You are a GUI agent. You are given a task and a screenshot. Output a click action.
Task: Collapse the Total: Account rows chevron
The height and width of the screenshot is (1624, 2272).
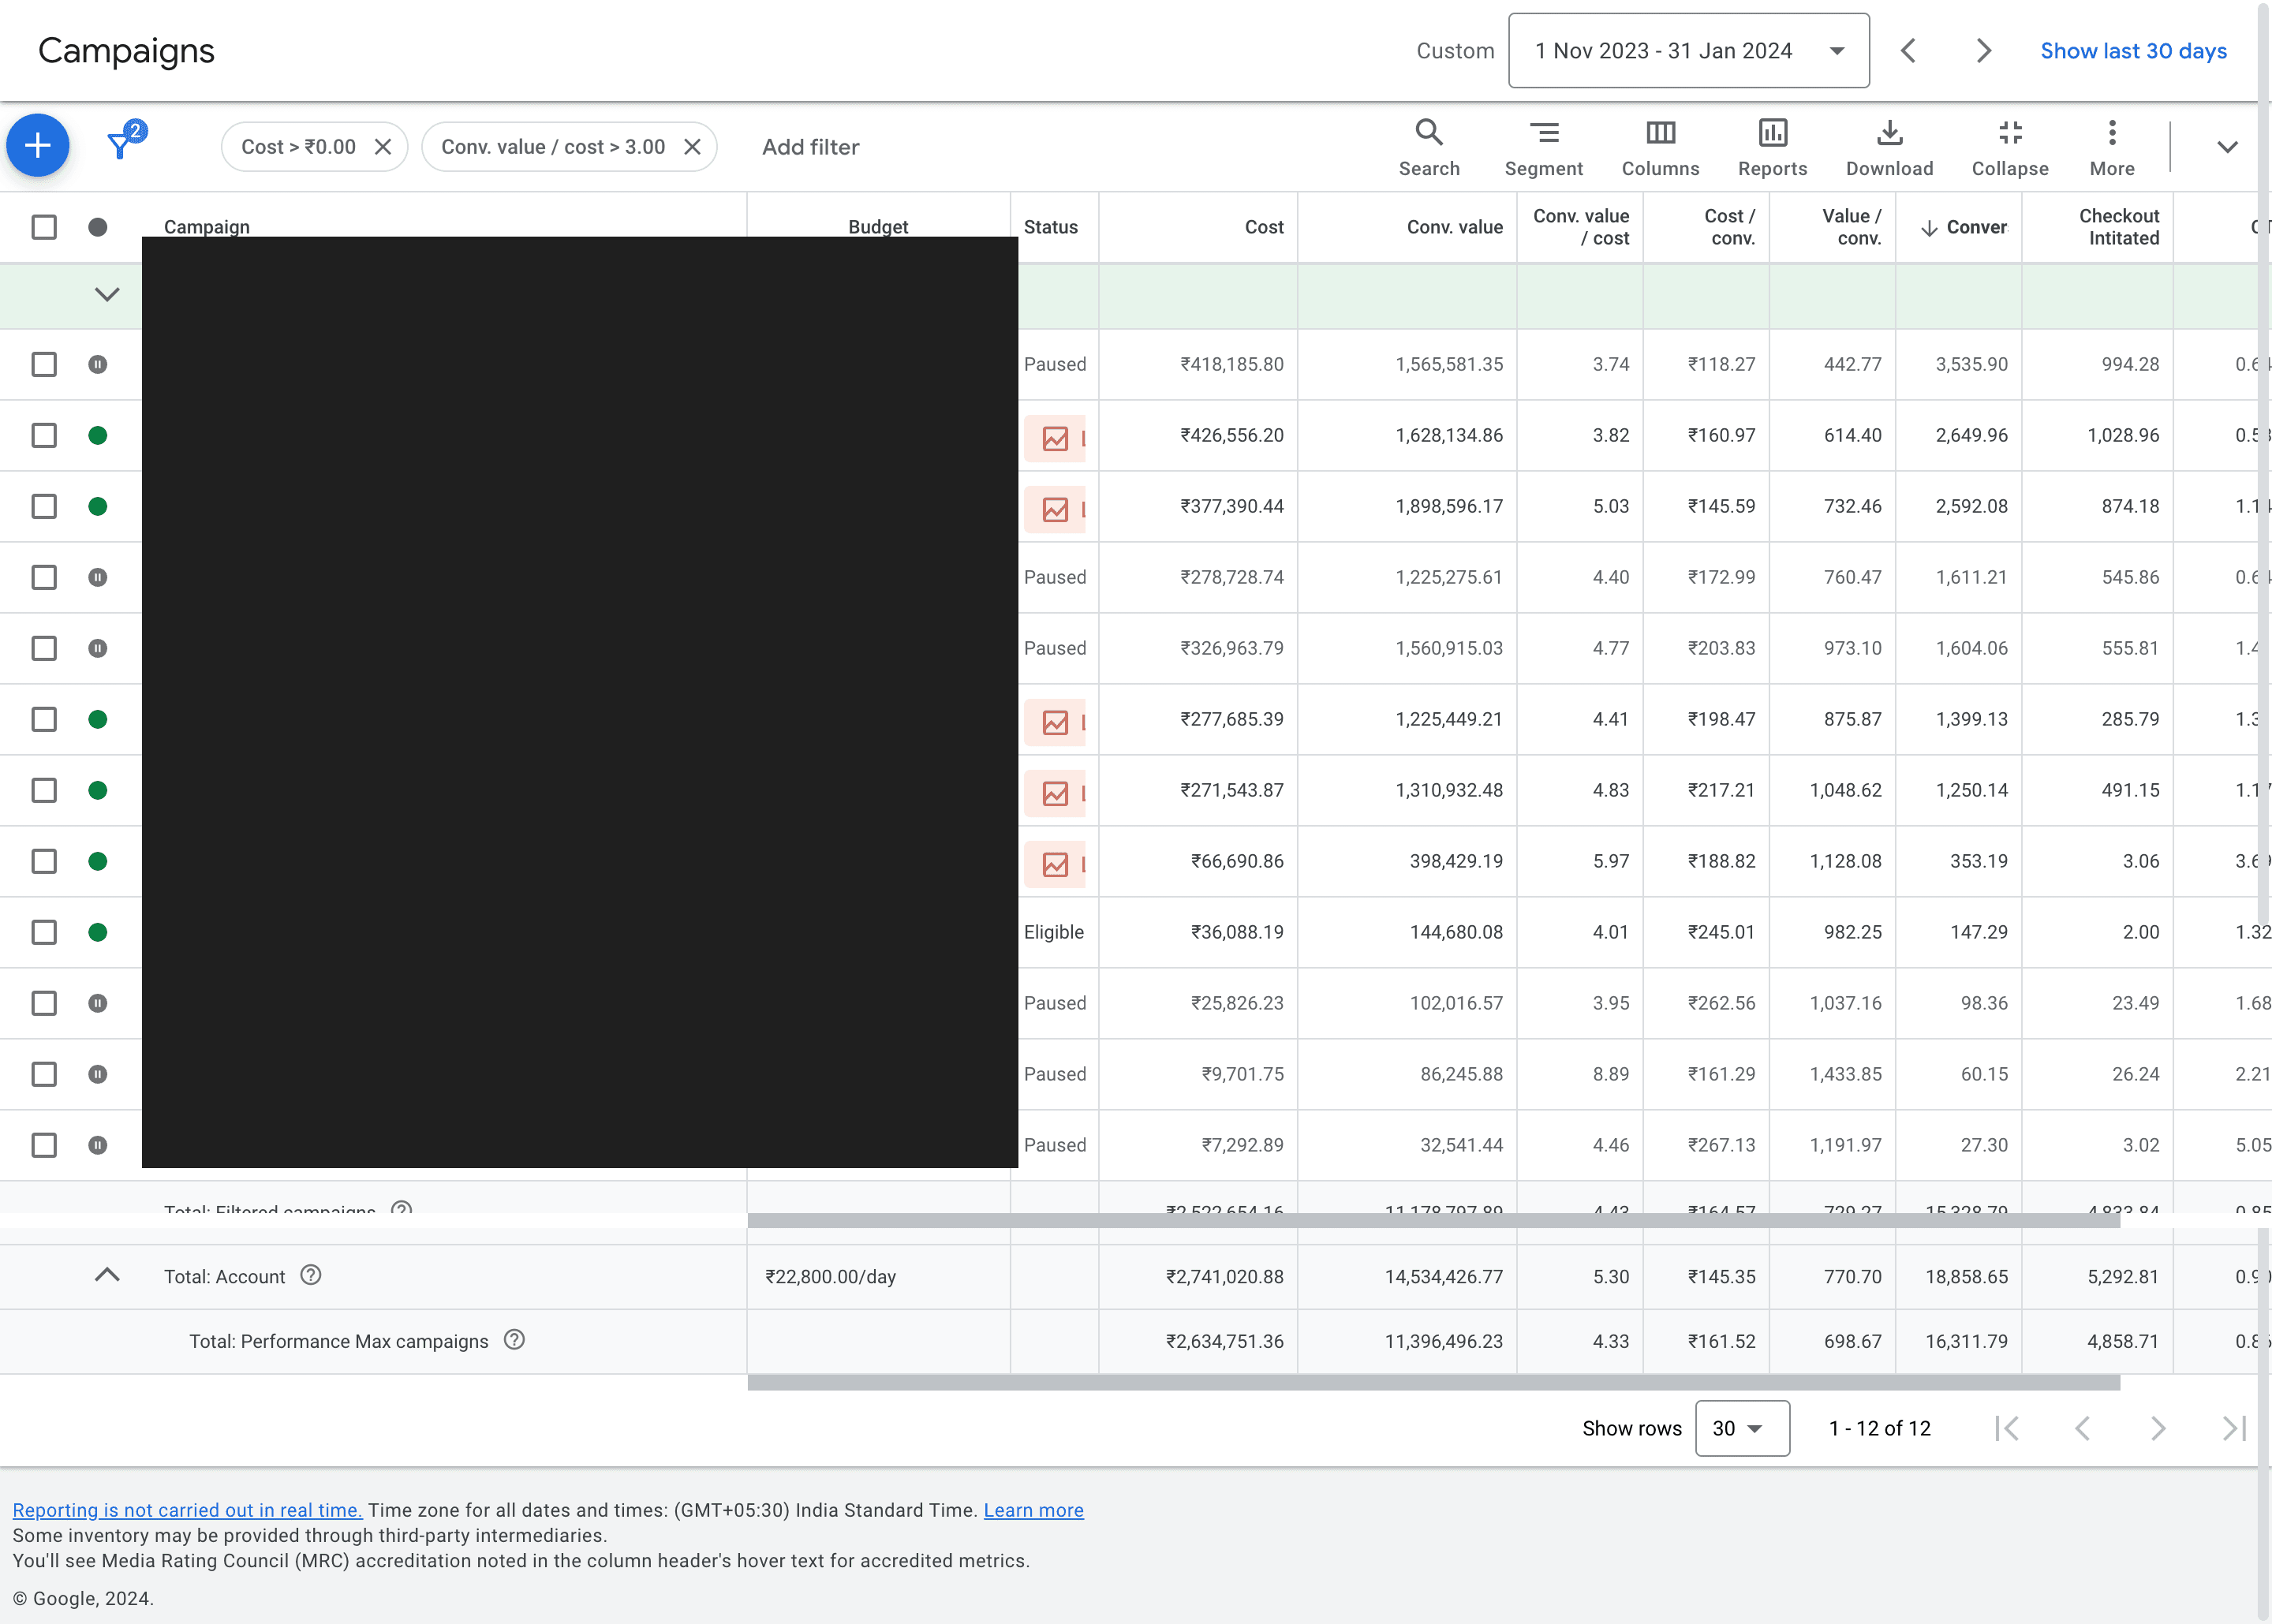107,1275
